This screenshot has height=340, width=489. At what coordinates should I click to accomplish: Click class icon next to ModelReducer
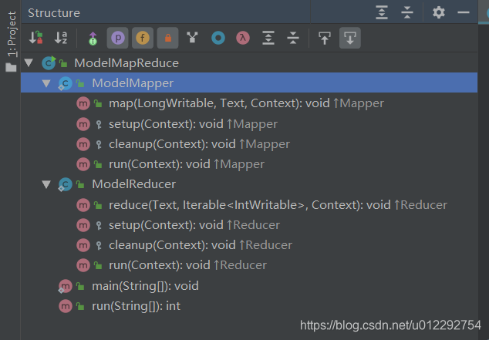point(66,184)
